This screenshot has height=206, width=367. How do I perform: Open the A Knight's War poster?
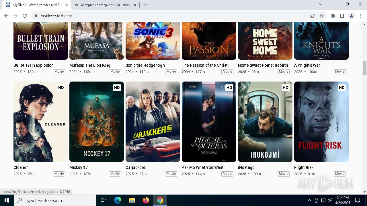[x=321, y=41]
